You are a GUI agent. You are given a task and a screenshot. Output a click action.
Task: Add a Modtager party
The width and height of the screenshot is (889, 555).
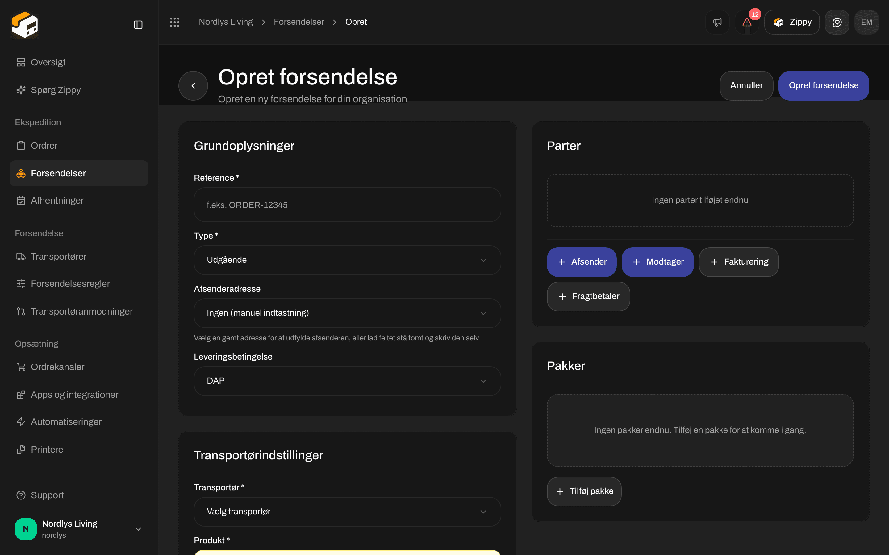coord(657,262)
